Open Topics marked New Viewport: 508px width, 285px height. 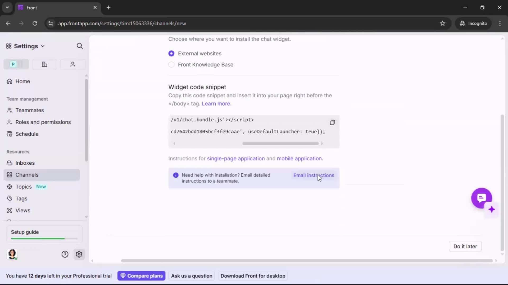[23, 187]
